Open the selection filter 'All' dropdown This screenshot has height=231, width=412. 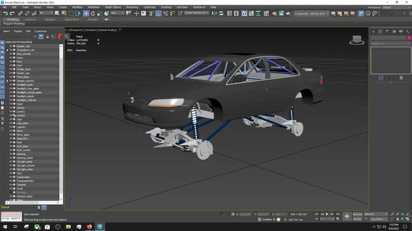tap(46, 13)
